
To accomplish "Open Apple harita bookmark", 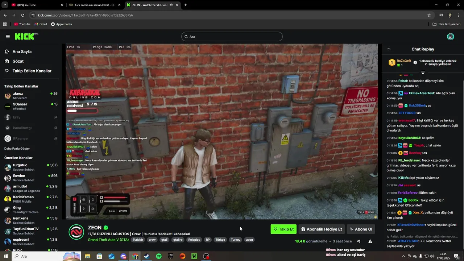I will [x=61, y=24].
